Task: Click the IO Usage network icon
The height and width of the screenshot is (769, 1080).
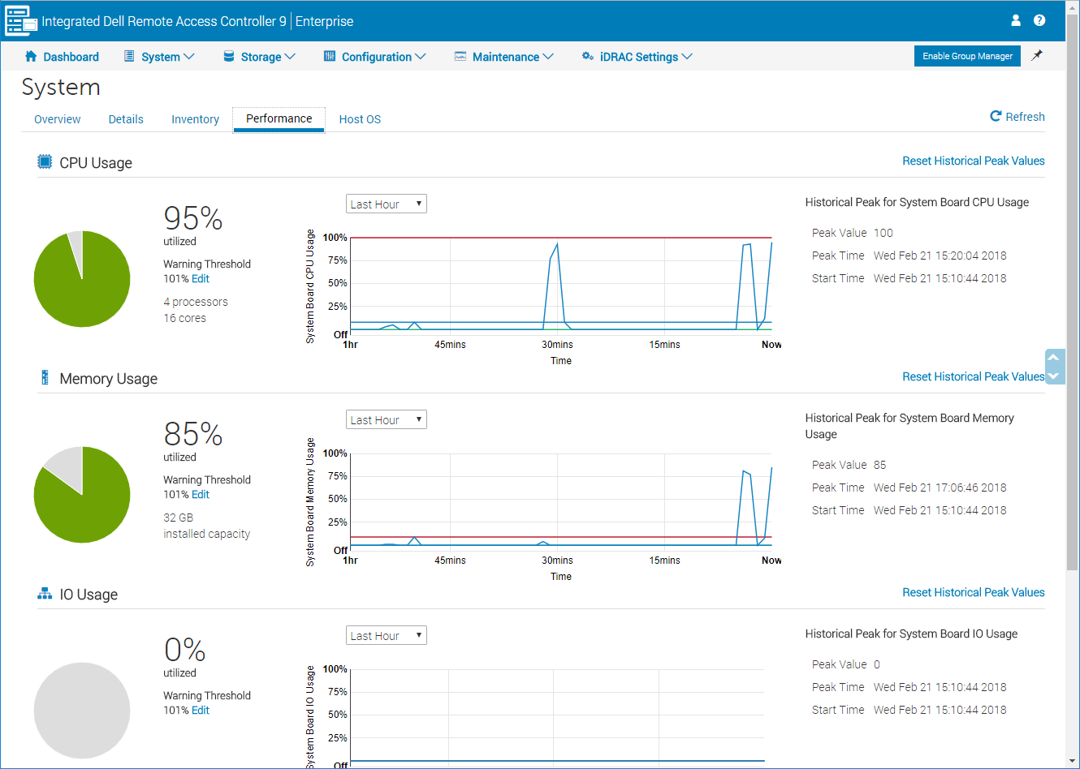Action: 45,594
